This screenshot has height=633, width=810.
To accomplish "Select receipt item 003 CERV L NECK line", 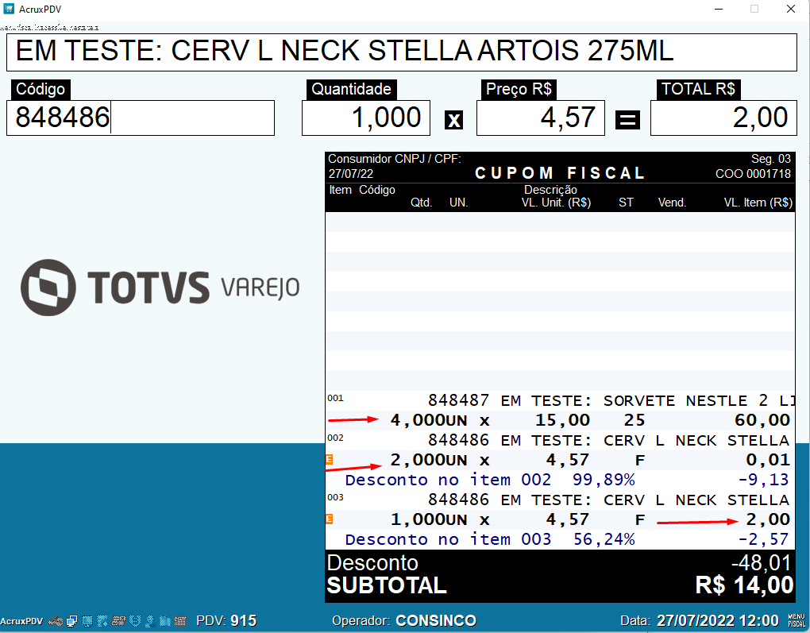I will (560, 499).
